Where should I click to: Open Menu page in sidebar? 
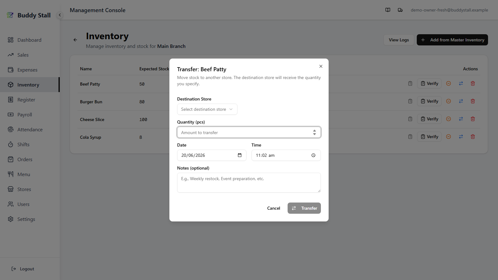click(30, 174)
